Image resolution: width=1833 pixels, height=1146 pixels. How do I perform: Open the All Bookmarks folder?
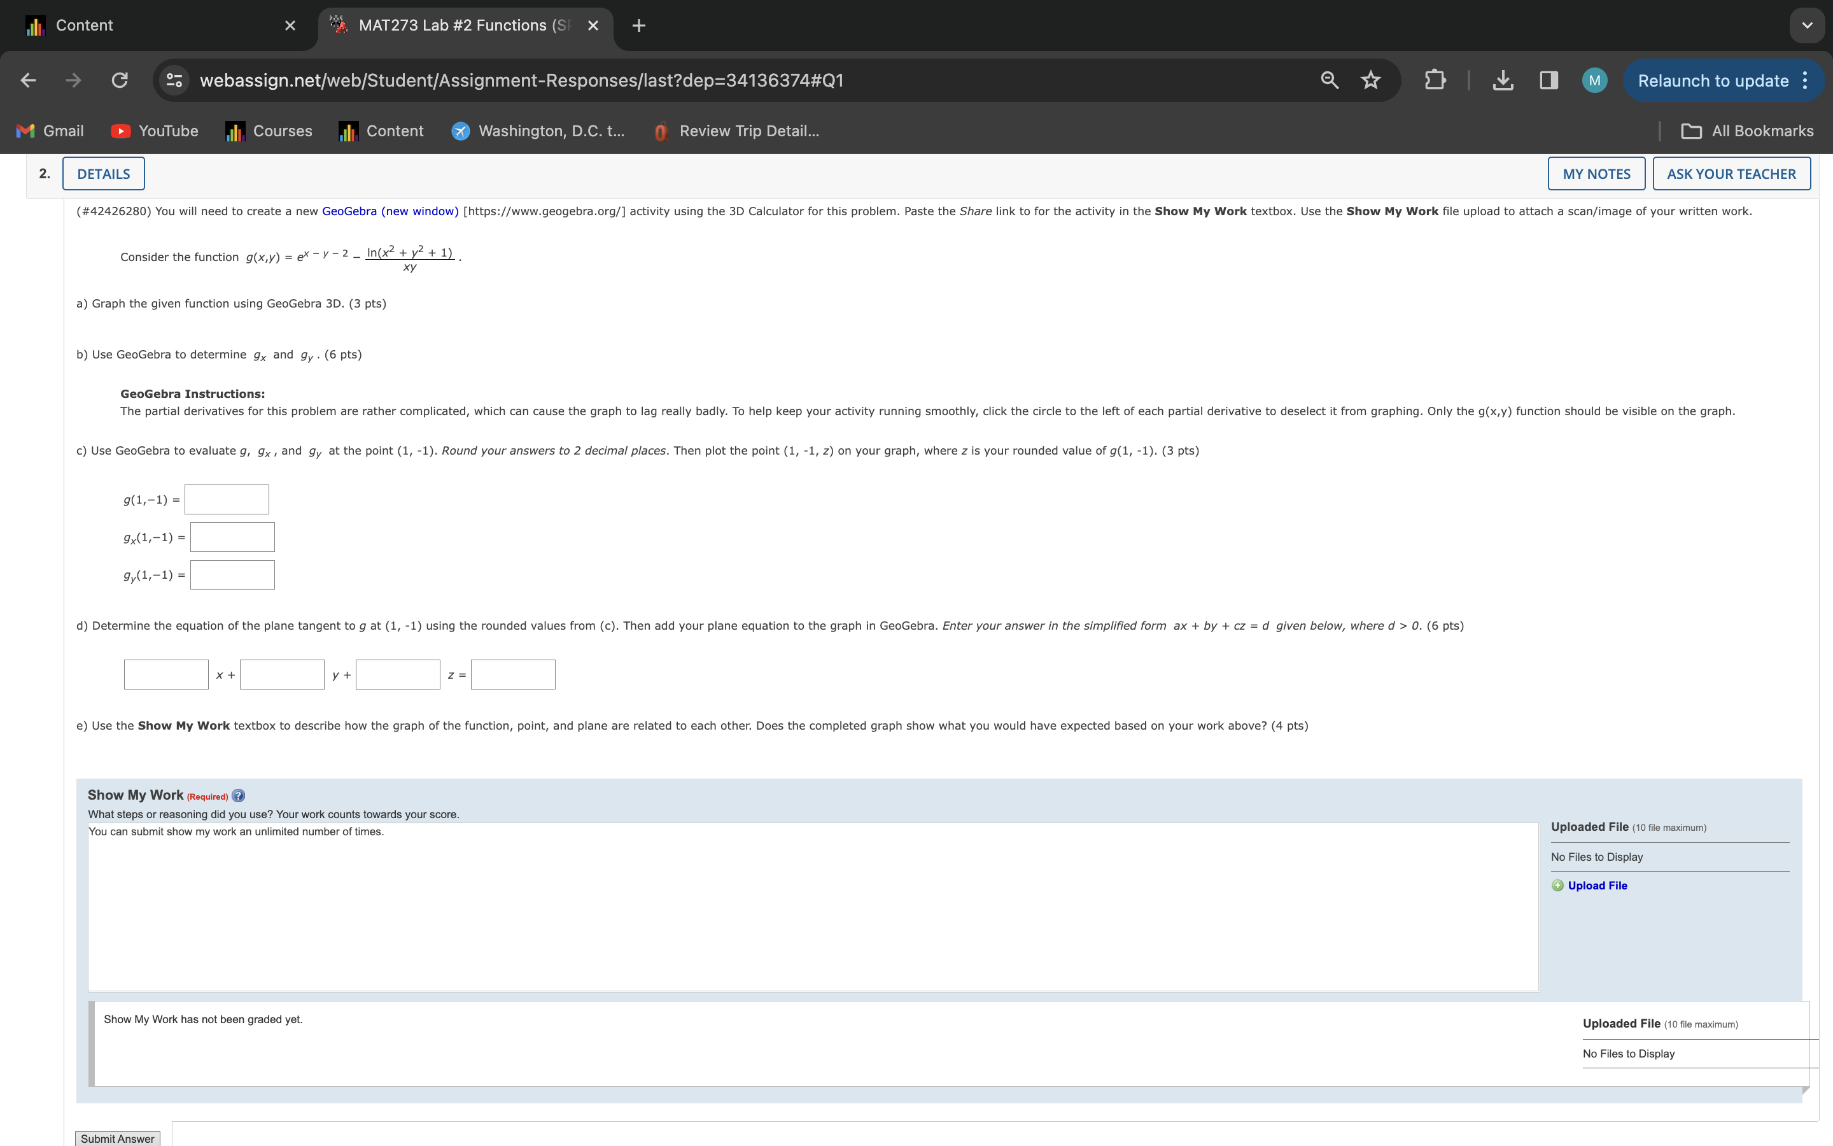click(1748, 131)
